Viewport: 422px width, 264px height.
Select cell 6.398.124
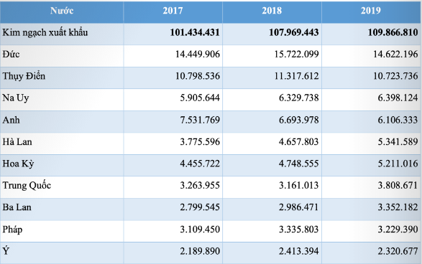[x=398, y=98]
